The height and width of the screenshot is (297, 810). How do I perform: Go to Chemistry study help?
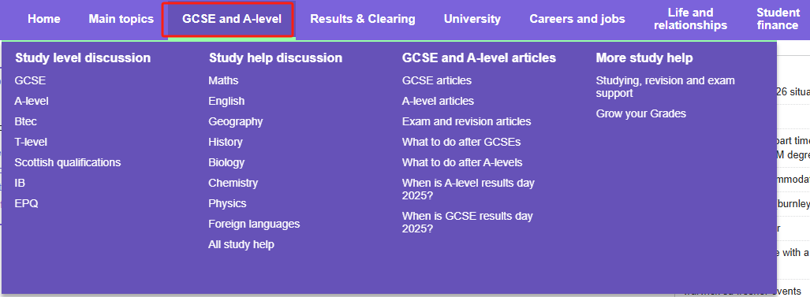[233, 183]
